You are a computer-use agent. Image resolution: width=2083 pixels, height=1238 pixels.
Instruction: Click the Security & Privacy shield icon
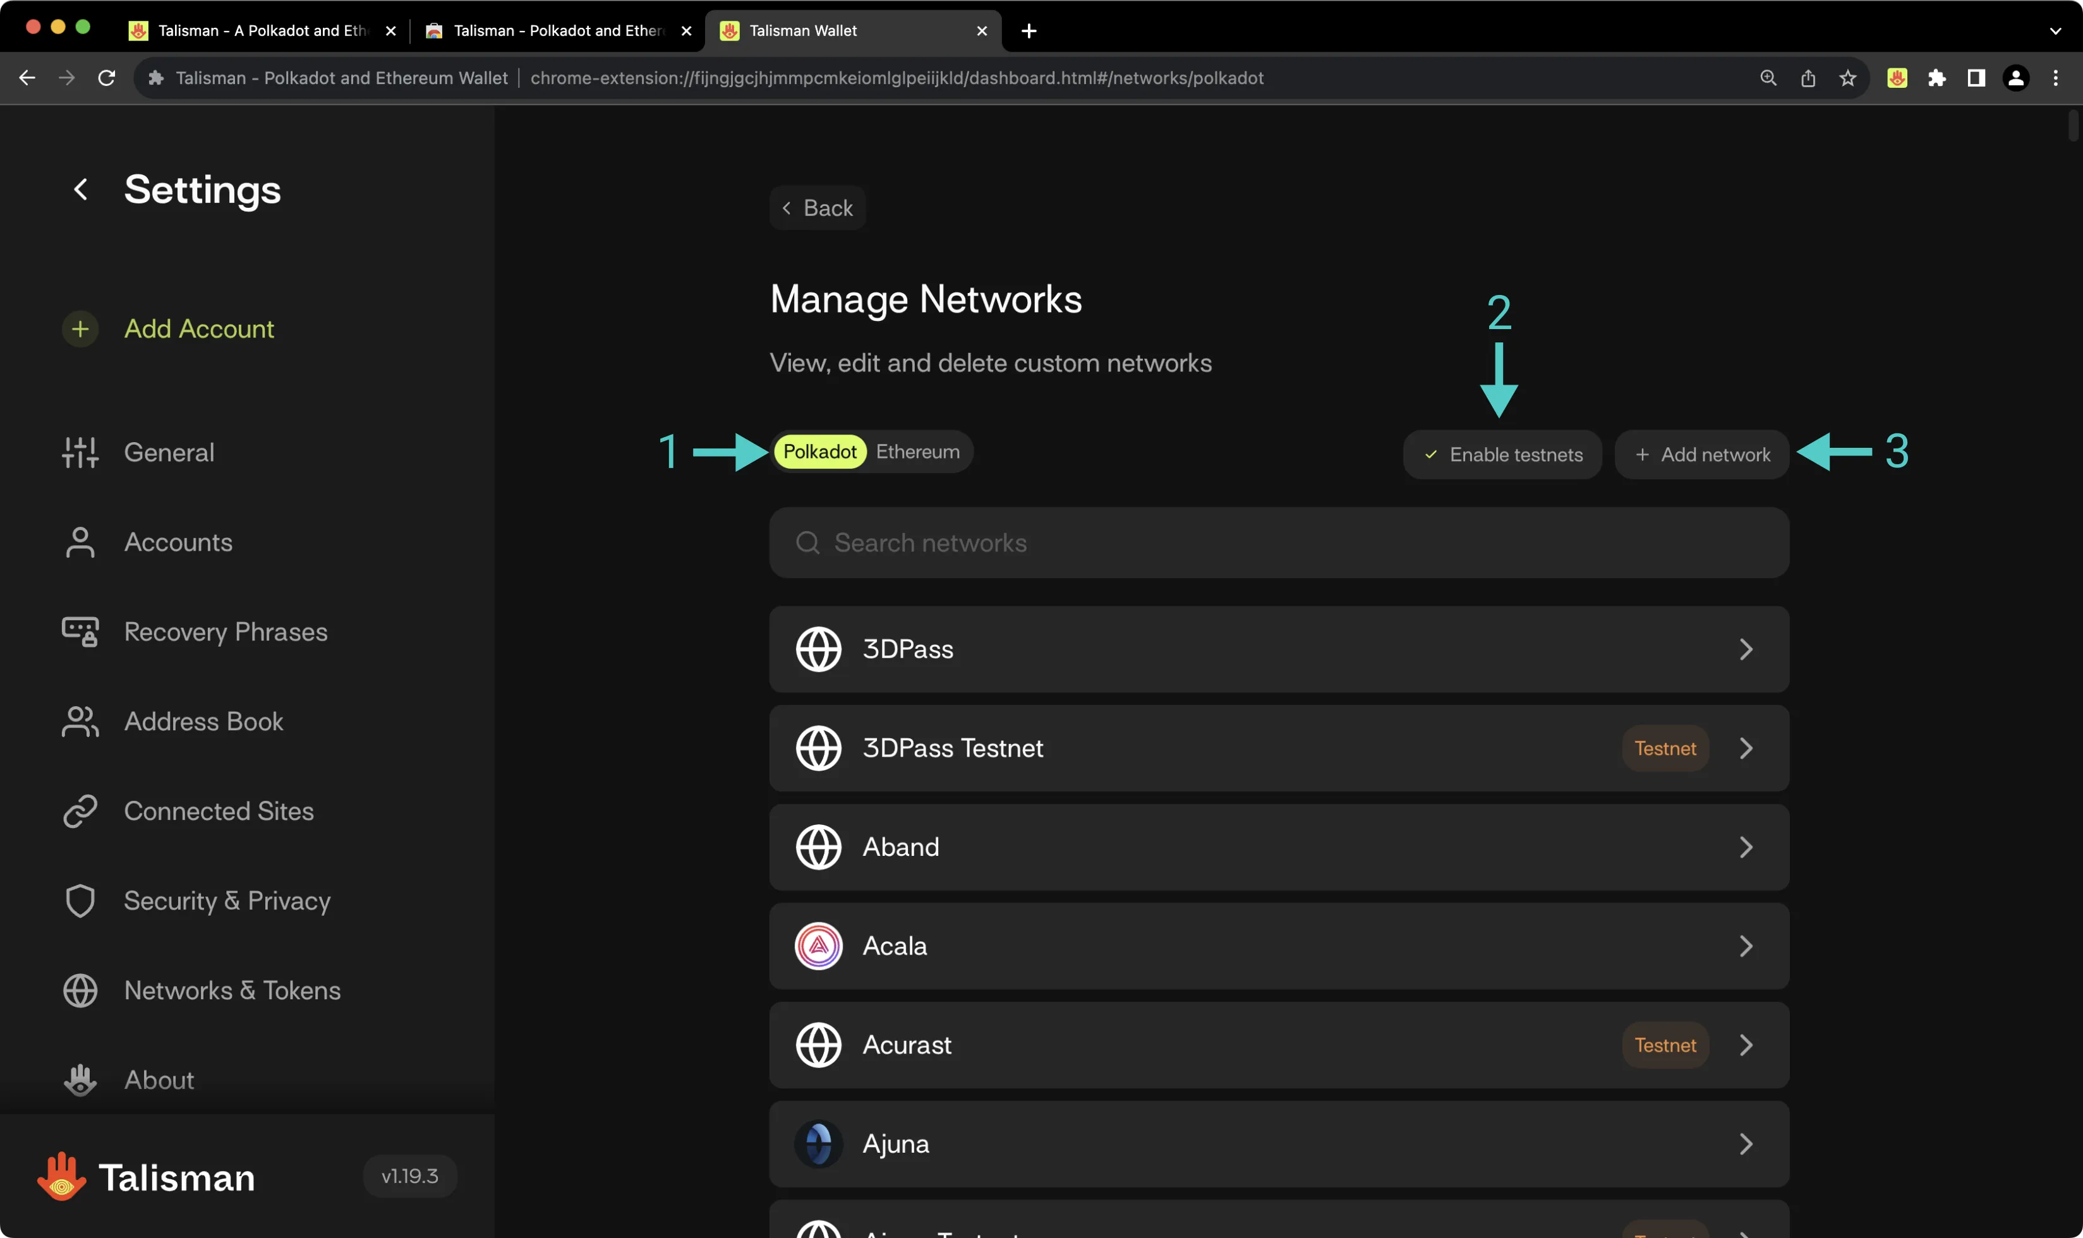coord(80,901)
